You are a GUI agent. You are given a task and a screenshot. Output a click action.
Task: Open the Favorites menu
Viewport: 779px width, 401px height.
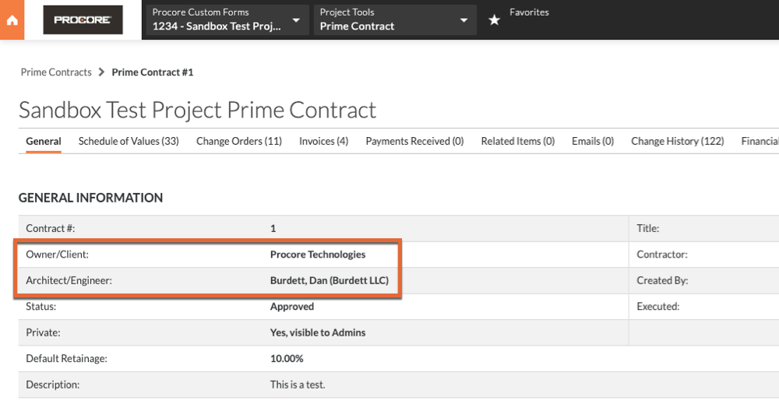click(529, 12)
